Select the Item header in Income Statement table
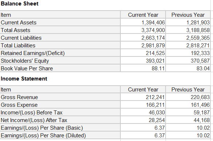 [6, 90]
